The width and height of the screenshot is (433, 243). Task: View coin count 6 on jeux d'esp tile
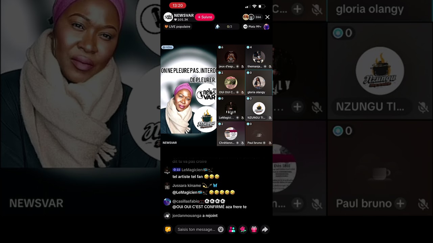coord(221,47)
